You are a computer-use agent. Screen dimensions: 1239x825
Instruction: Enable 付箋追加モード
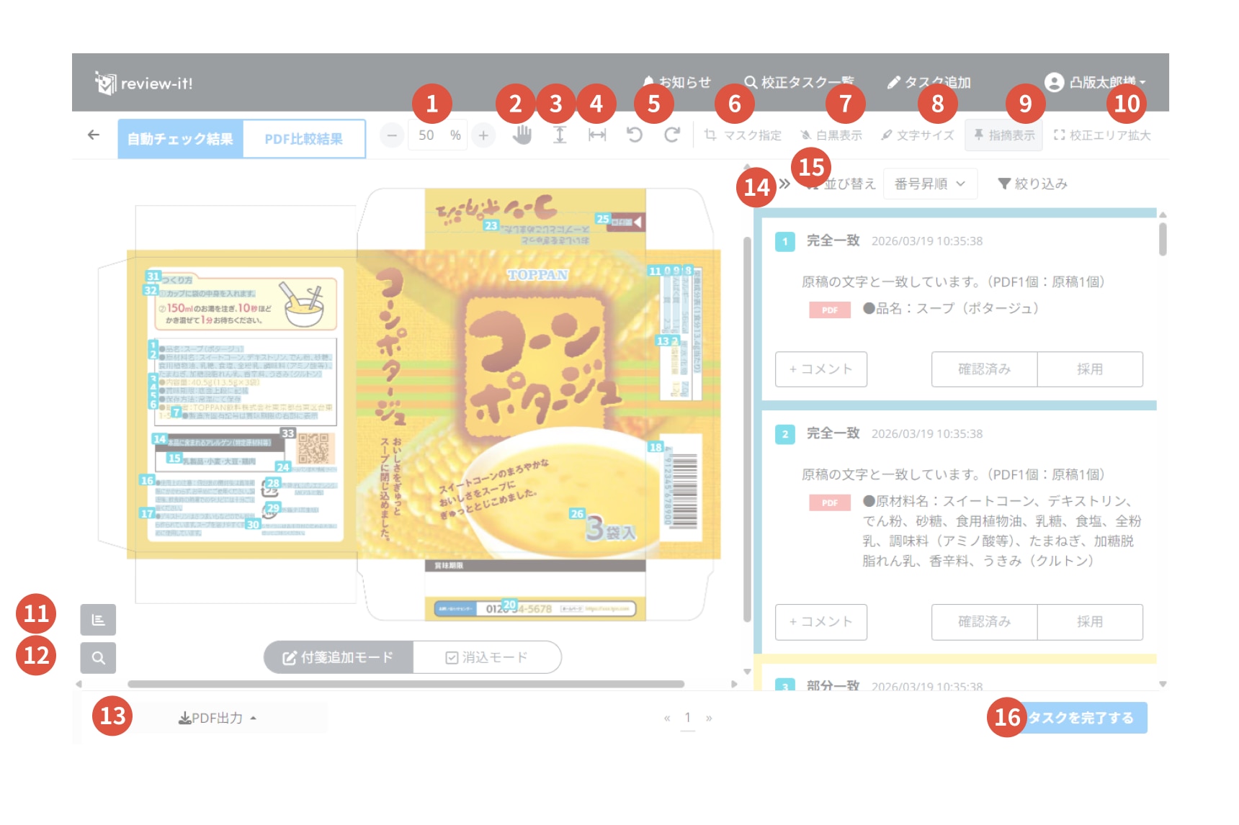339,657
